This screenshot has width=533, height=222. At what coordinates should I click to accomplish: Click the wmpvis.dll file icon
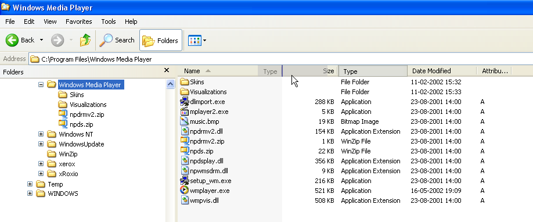click(184, 200)
